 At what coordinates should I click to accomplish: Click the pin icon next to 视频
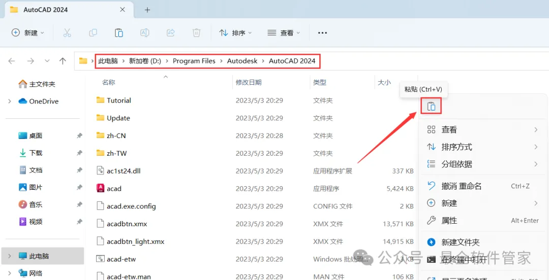click(79, 222)
